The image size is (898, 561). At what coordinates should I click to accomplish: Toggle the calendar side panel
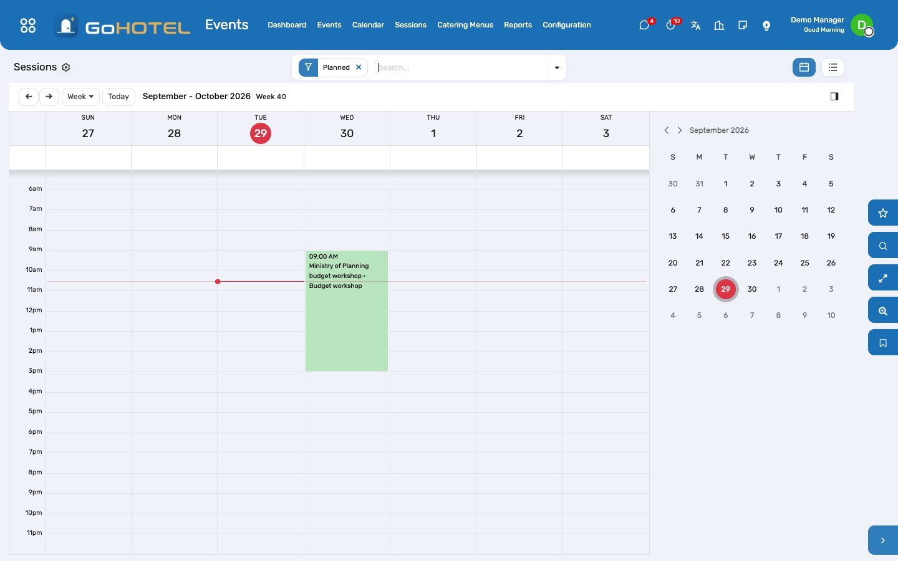834,97
